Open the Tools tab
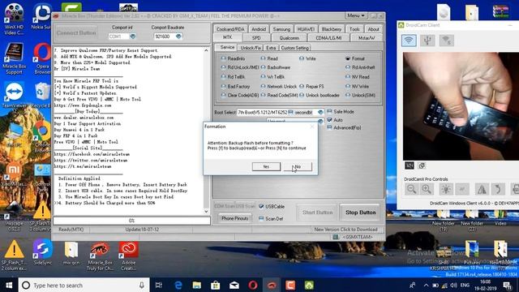Image resolution: width=519 pixels, height=292 pixels. [x=354, y=29]
